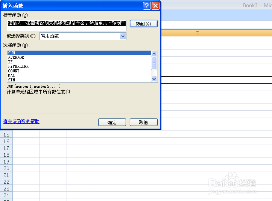
Task: Select IF in the function list
Action: click(x=79, y=62)
